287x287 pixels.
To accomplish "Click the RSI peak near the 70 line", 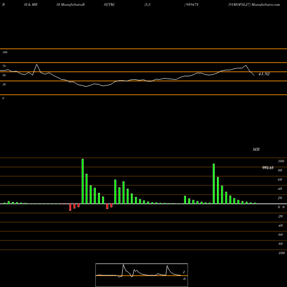I will coord(37,65).
